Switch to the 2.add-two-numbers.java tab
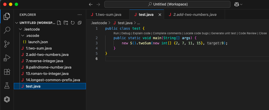 [x=194, y=15]
